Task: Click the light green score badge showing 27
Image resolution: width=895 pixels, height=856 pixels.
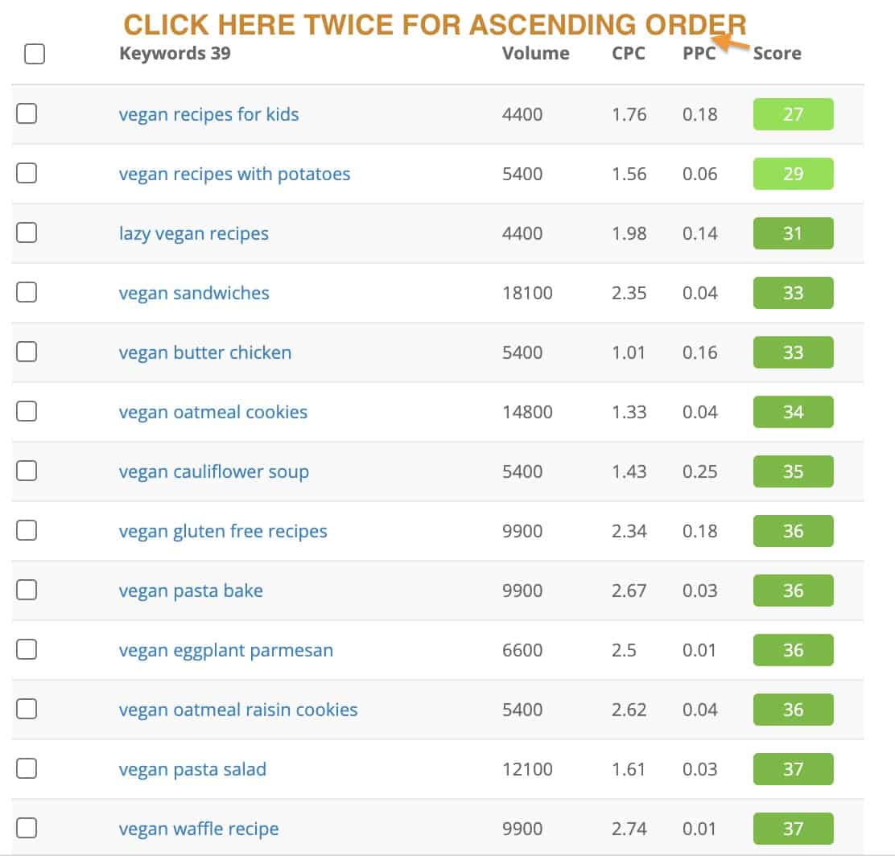Action: pos(793,114)
